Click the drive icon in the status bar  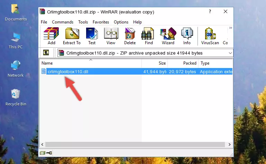point(43,153)
